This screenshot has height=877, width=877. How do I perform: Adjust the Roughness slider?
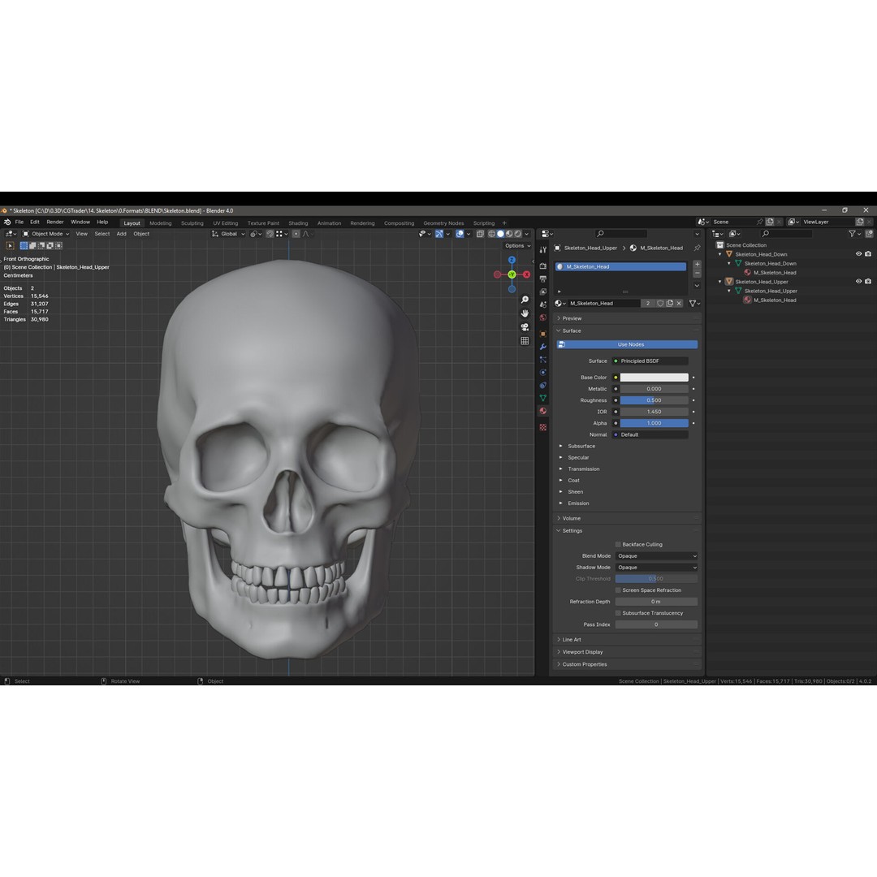click(654, 400)
